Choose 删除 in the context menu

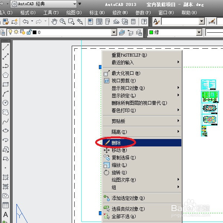coord(142,143)
